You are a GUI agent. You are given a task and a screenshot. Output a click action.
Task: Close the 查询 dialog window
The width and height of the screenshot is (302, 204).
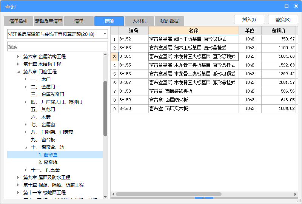coord(296,6)
